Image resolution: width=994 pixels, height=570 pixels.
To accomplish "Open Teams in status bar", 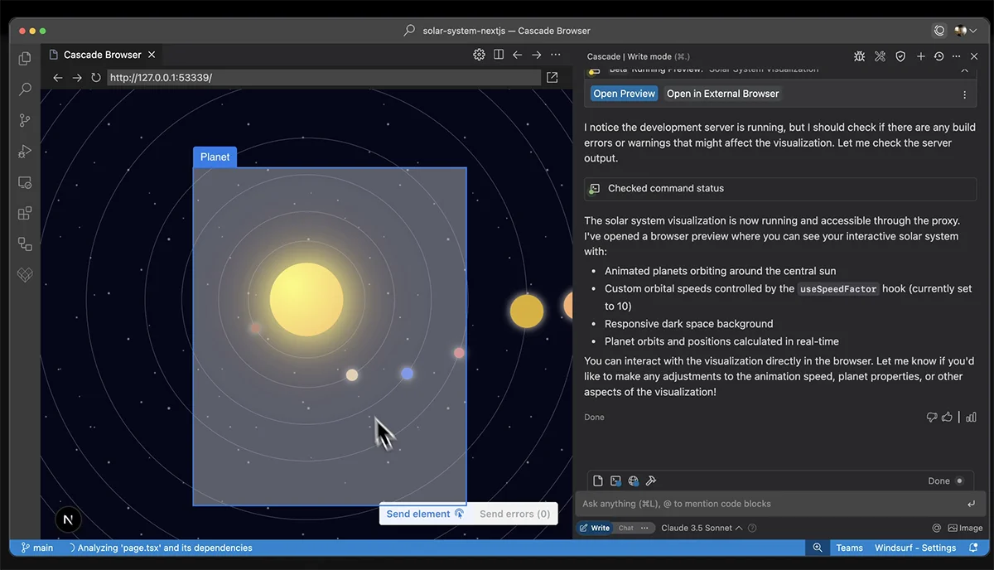I will 849,548.
